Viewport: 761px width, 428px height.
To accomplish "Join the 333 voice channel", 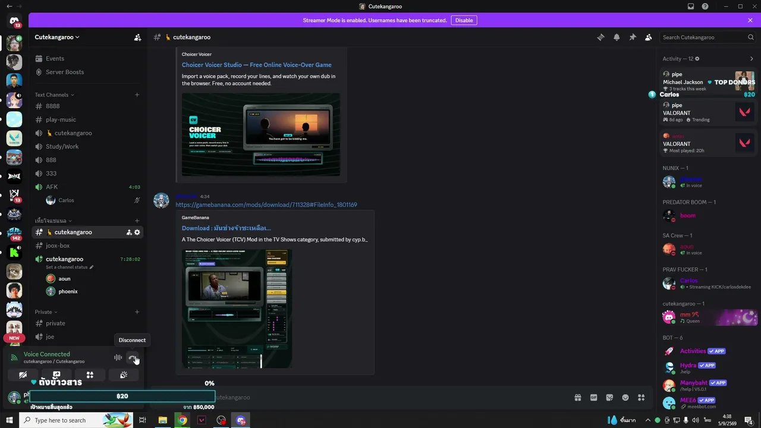I will pos(87,173).
